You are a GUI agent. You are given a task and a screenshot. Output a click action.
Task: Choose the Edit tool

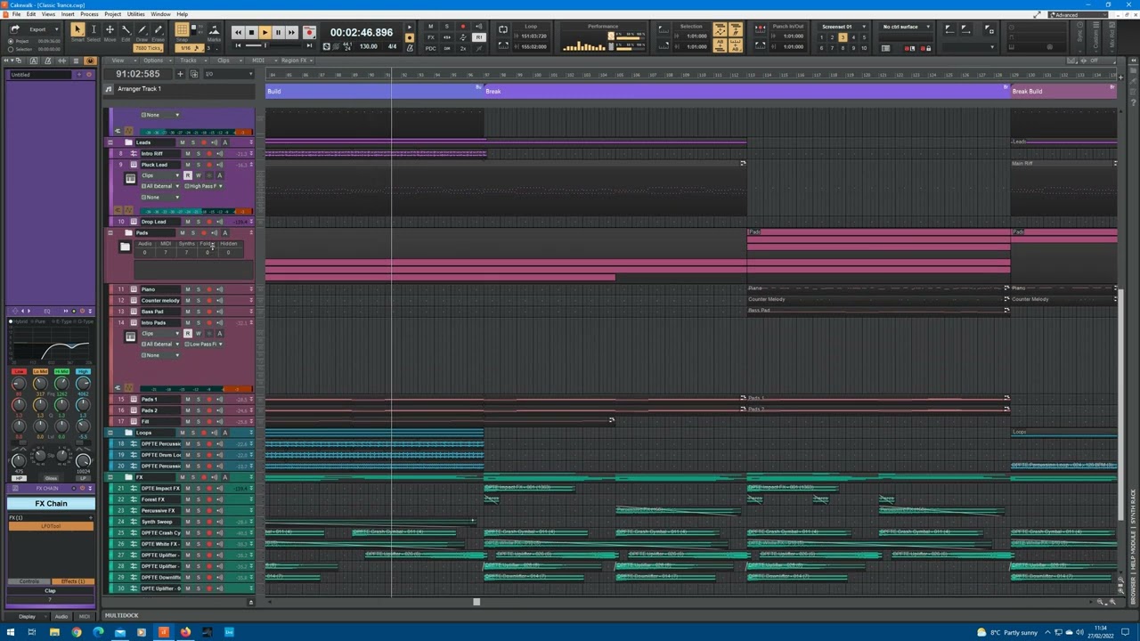pyautogui.click(x=126, y=29)
